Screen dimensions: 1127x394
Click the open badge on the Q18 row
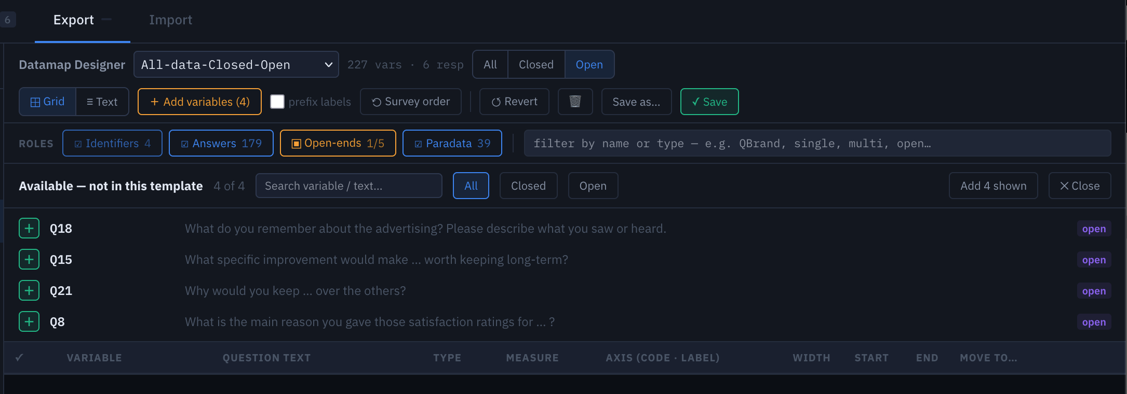1094,229
